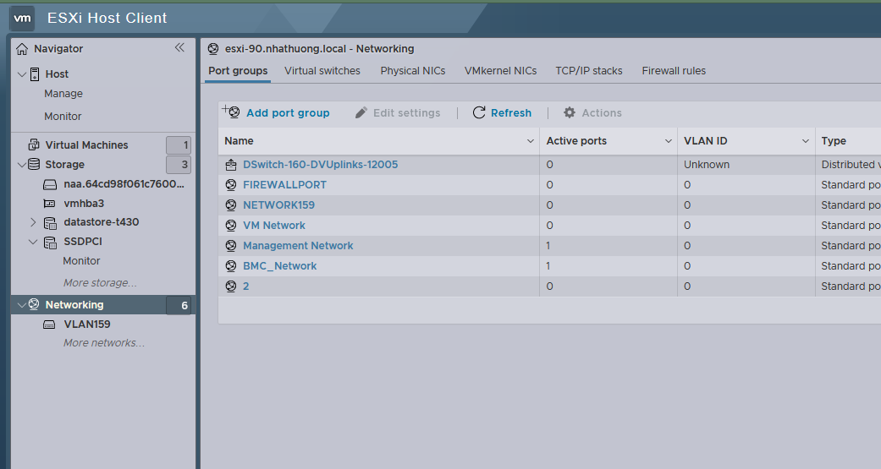881x469 pixels.
Task: Click the Refresh icon in toolbar
Action: tap(479, 113)
